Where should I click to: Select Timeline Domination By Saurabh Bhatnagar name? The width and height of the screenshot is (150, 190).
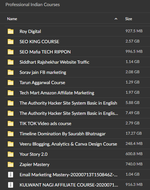pos(63,134)
